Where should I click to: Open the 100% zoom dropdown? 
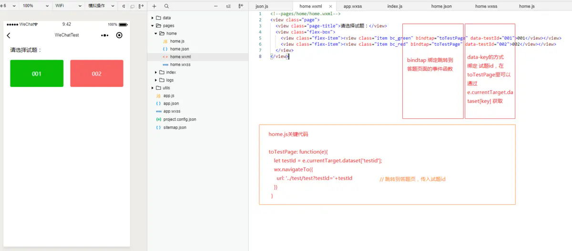click(35, 6)
